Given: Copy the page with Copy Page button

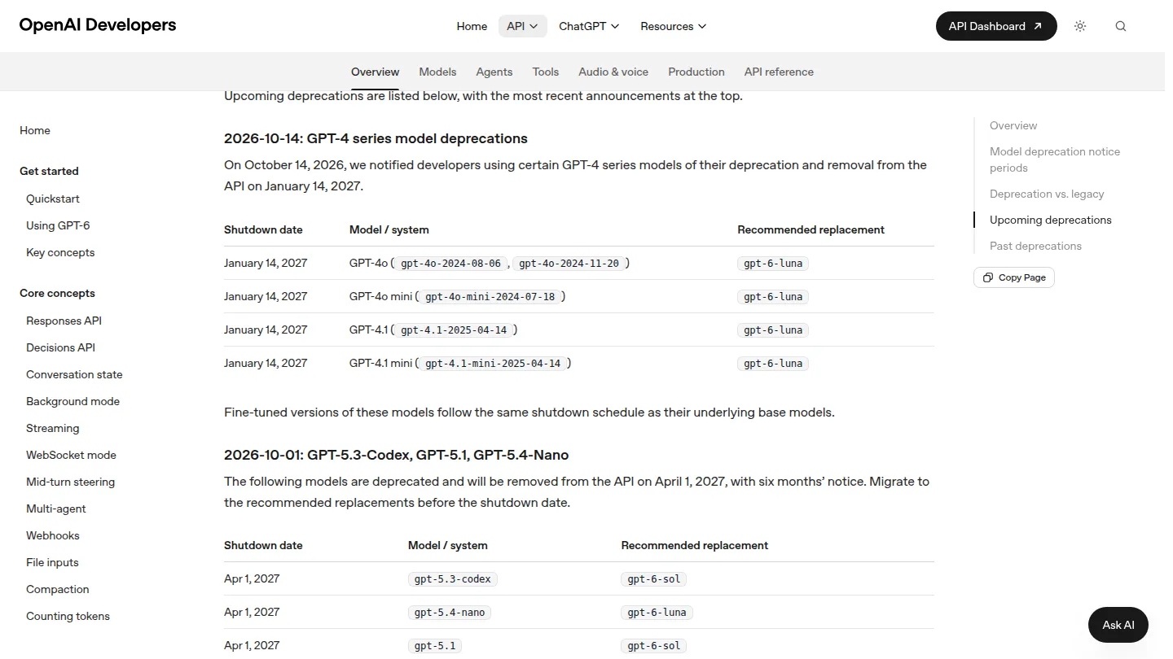Looking at the screenshot, I should pyautogui.click(x=1014, y=277).
